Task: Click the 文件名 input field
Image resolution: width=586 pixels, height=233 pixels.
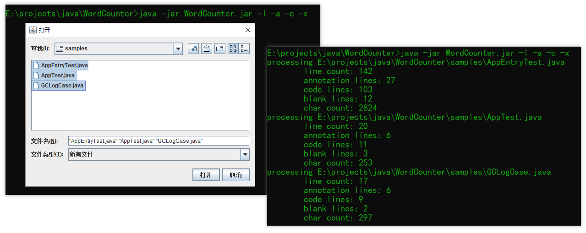Action: coord(159,141)
